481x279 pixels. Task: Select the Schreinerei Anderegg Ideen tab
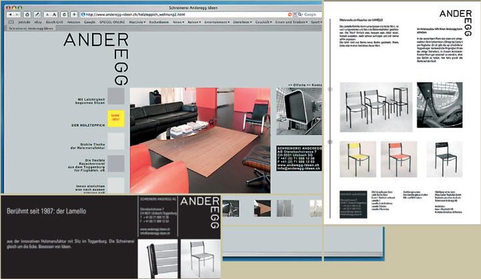(31, 29)
